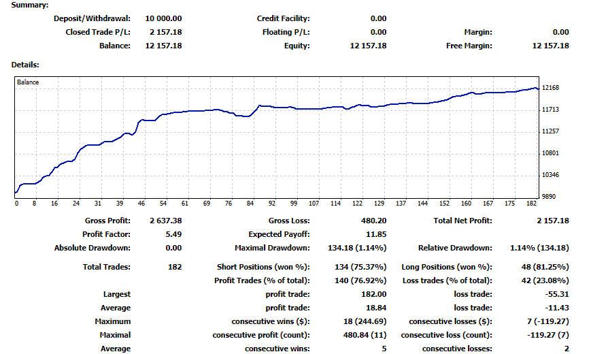This screenshot has height=354, width=608.
Task: Click the Relative Drawdown value 1.14% (134.18)
Action: [539, 248]
